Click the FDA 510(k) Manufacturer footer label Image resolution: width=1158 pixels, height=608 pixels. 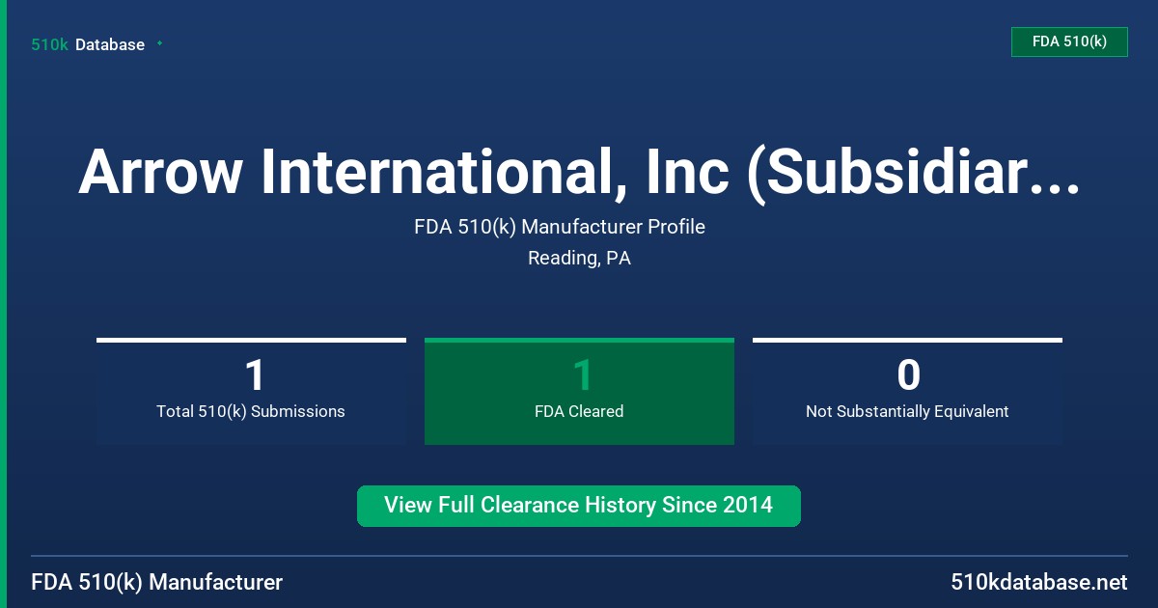tap(157, 583)
